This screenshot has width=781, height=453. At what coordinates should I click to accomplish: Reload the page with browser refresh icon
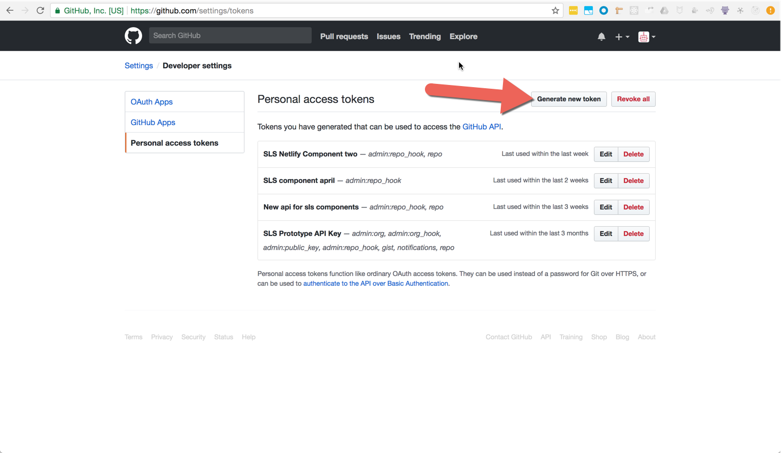[40, 10]
